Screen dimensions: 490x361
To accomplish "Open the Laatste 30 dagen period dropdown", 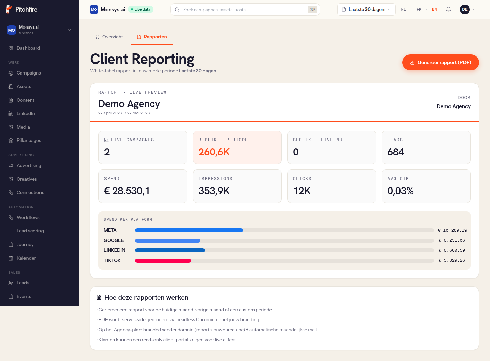I will point(366,10).
